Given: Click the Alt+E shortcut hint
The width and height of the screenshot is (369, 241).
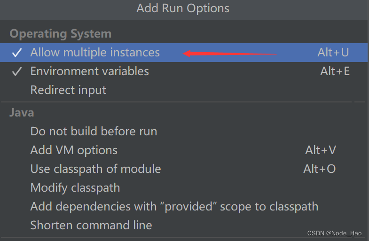Looking at the screenshot, I should (335, 71).
